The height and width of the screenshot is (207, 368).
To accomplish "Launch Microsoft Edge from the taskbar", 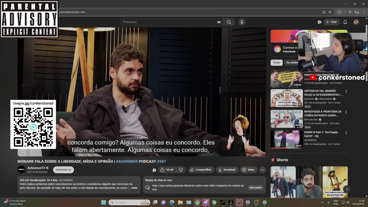I will 172,202.
